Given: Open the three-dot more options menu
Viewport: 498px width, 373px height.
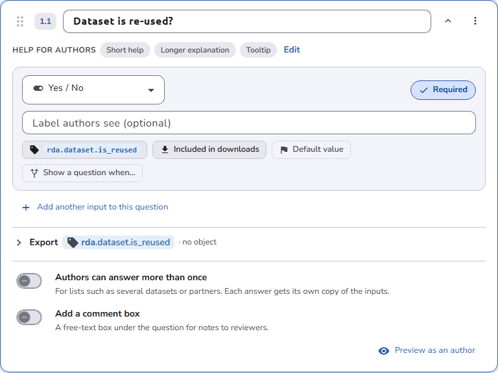Looking at the screenshot, I should pos(475,21).
